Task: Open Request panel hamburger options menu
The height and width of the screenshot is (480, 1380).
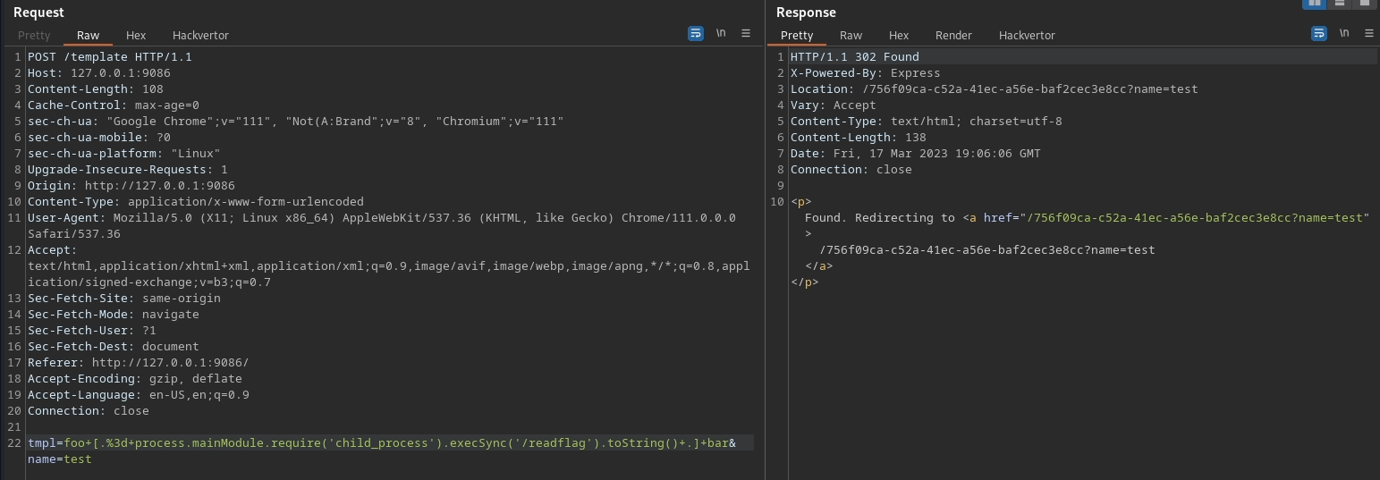Action: (746, 34)
